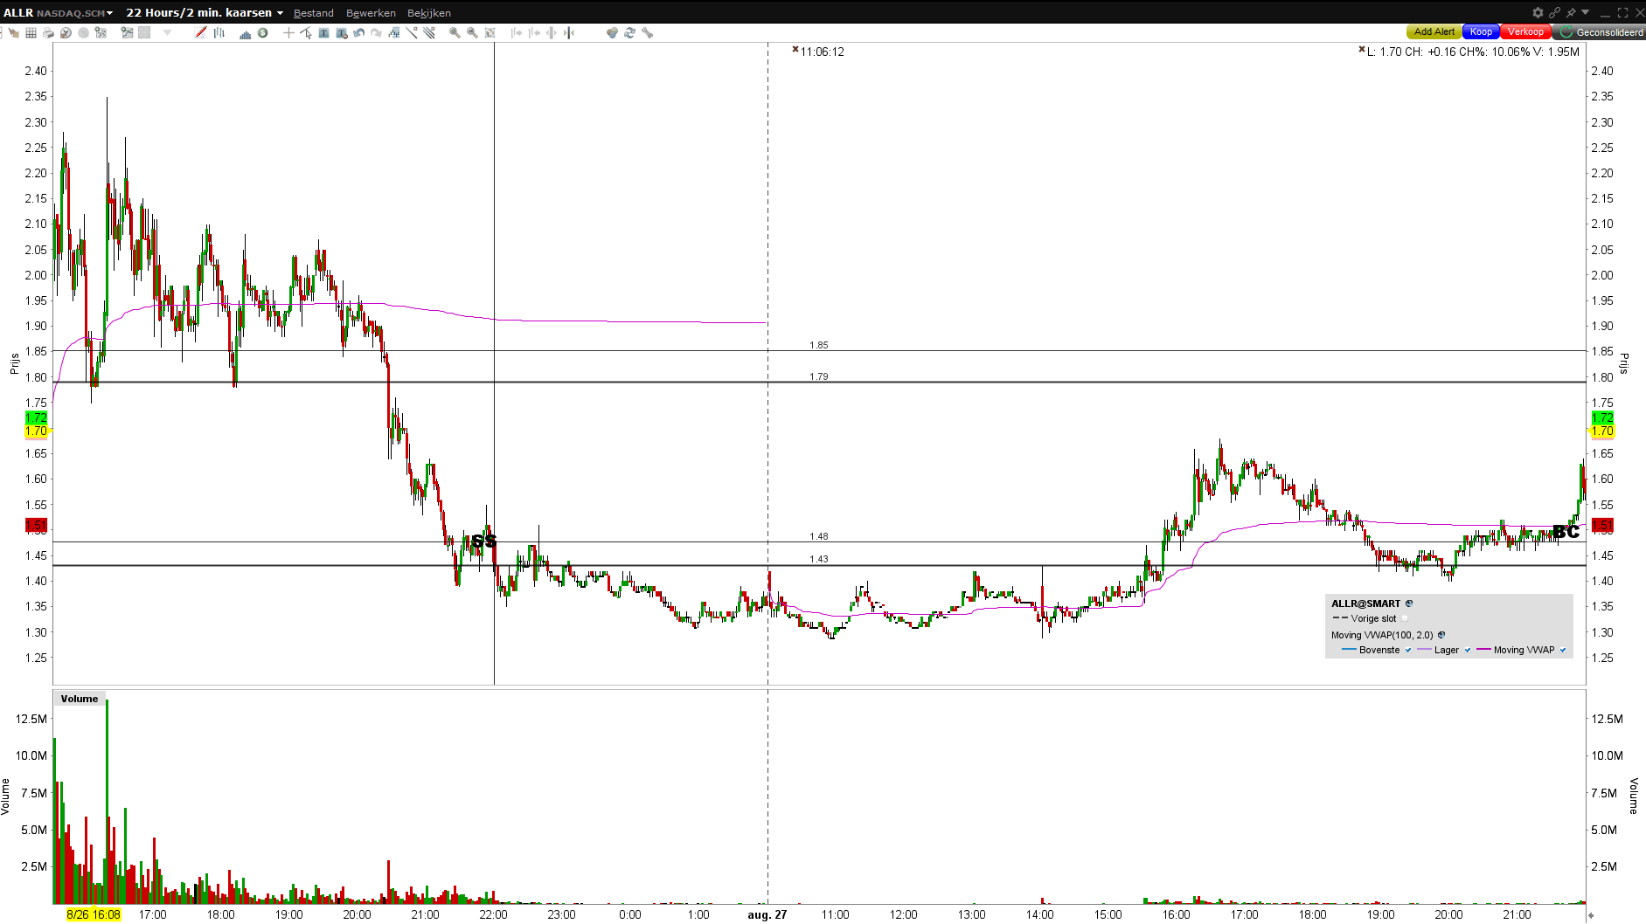The height and width of the screenshot is (924, 1646).
Task: Refresh the chart data
Action: [x=629, y=33]
